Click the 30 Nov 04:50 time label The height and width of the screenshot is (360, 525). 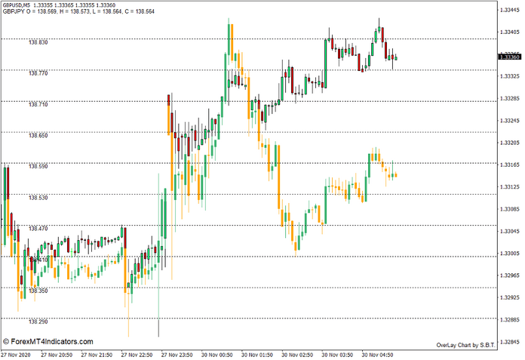[x=378, y=354]
